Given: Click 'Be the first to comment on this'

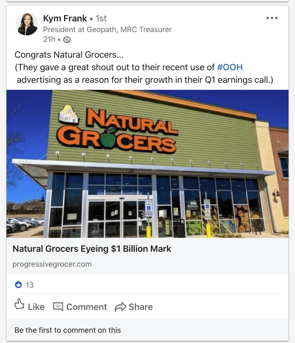Looking at the screenshot, I should click(x=67, y=330).
